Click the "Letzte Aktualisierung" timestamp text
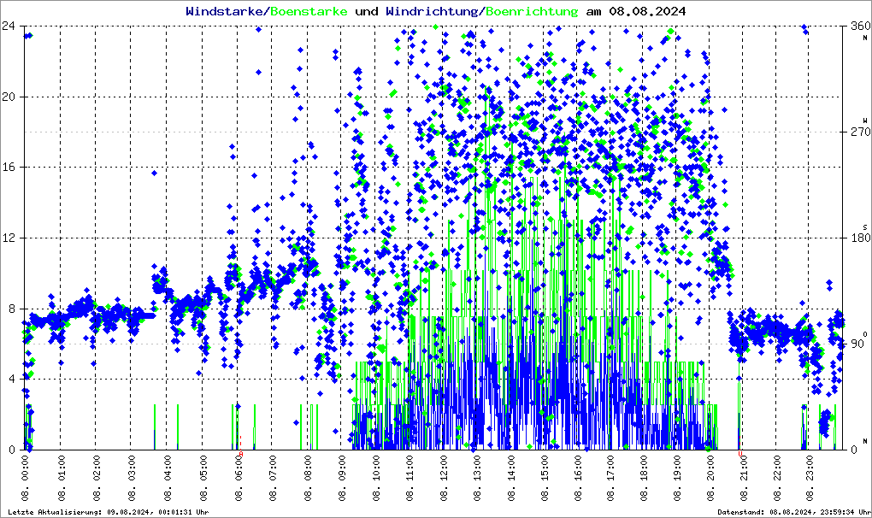Screen dimensions: 872x518 tap(109, 511)
